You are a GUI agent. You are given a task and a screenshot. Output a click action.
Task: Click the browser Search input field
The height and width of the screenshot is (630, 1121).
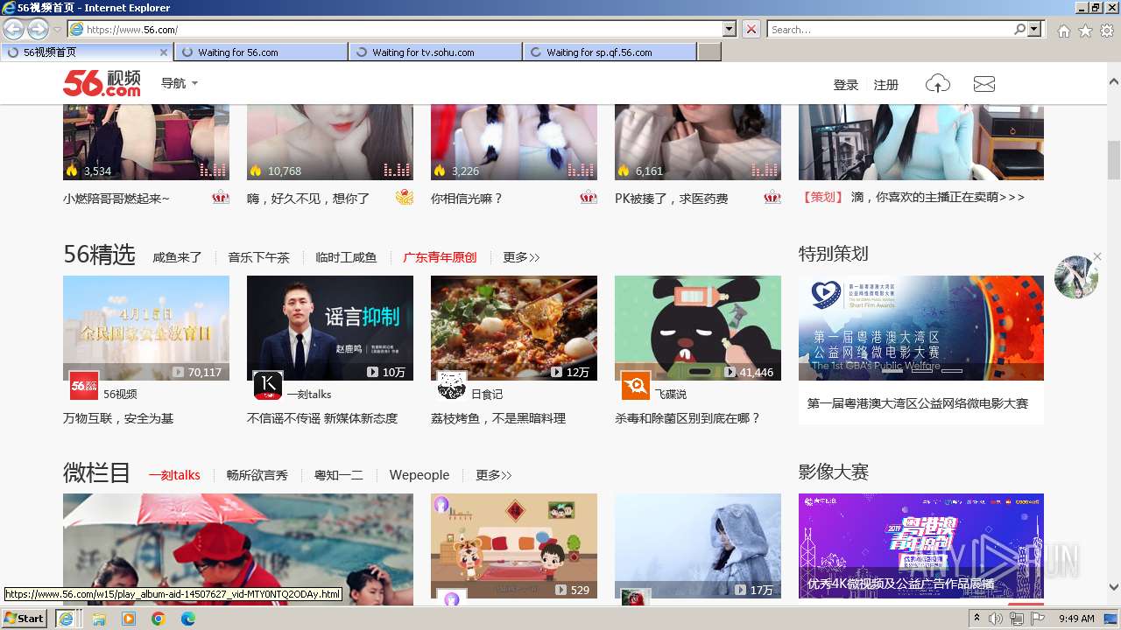(x=891, y=29)
